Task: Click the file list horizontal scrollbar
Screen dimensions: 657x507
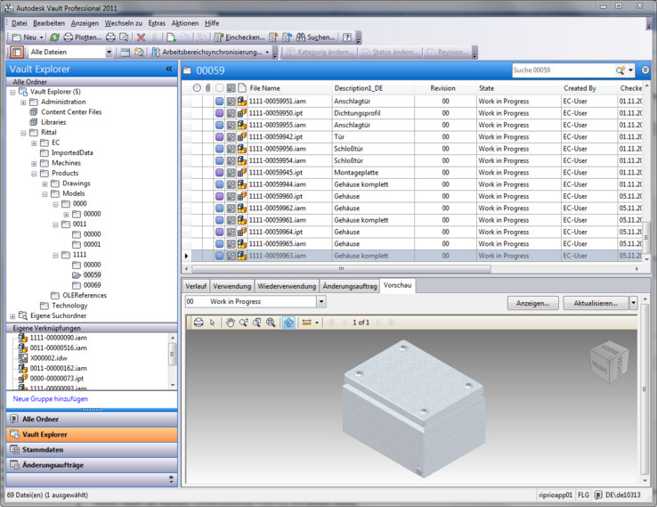Action: [x=338, y=267]
